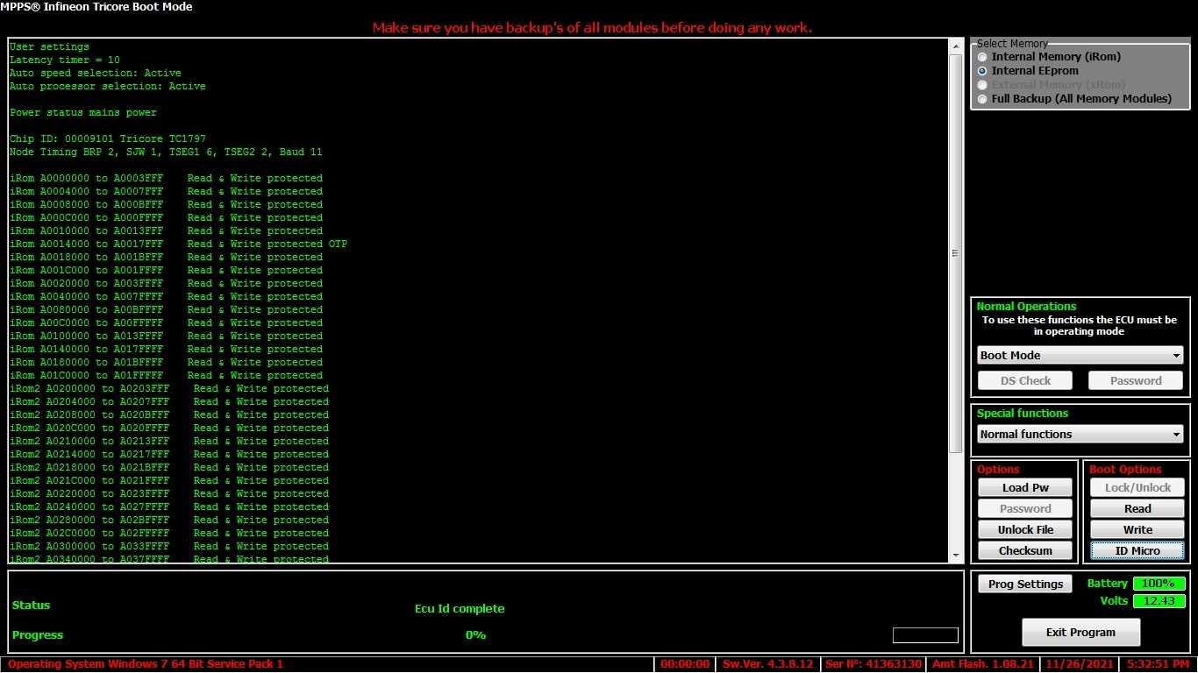Click iRom A0000000 to A0003FFF row

tap(166, 178)
